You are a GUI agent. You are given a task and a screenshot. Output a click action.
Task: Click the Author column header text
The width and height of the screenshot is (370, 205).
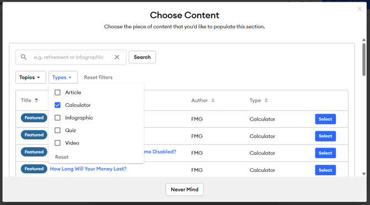click(199, 100)
